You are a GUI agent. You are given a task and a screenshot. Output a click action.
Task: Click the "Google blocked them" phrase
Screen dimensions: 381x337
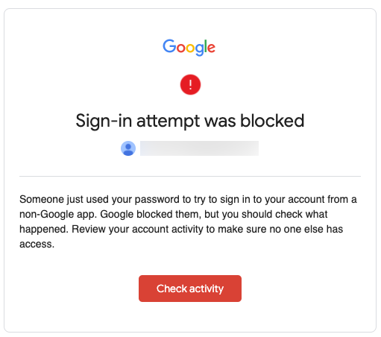click(x=151, y=215)
